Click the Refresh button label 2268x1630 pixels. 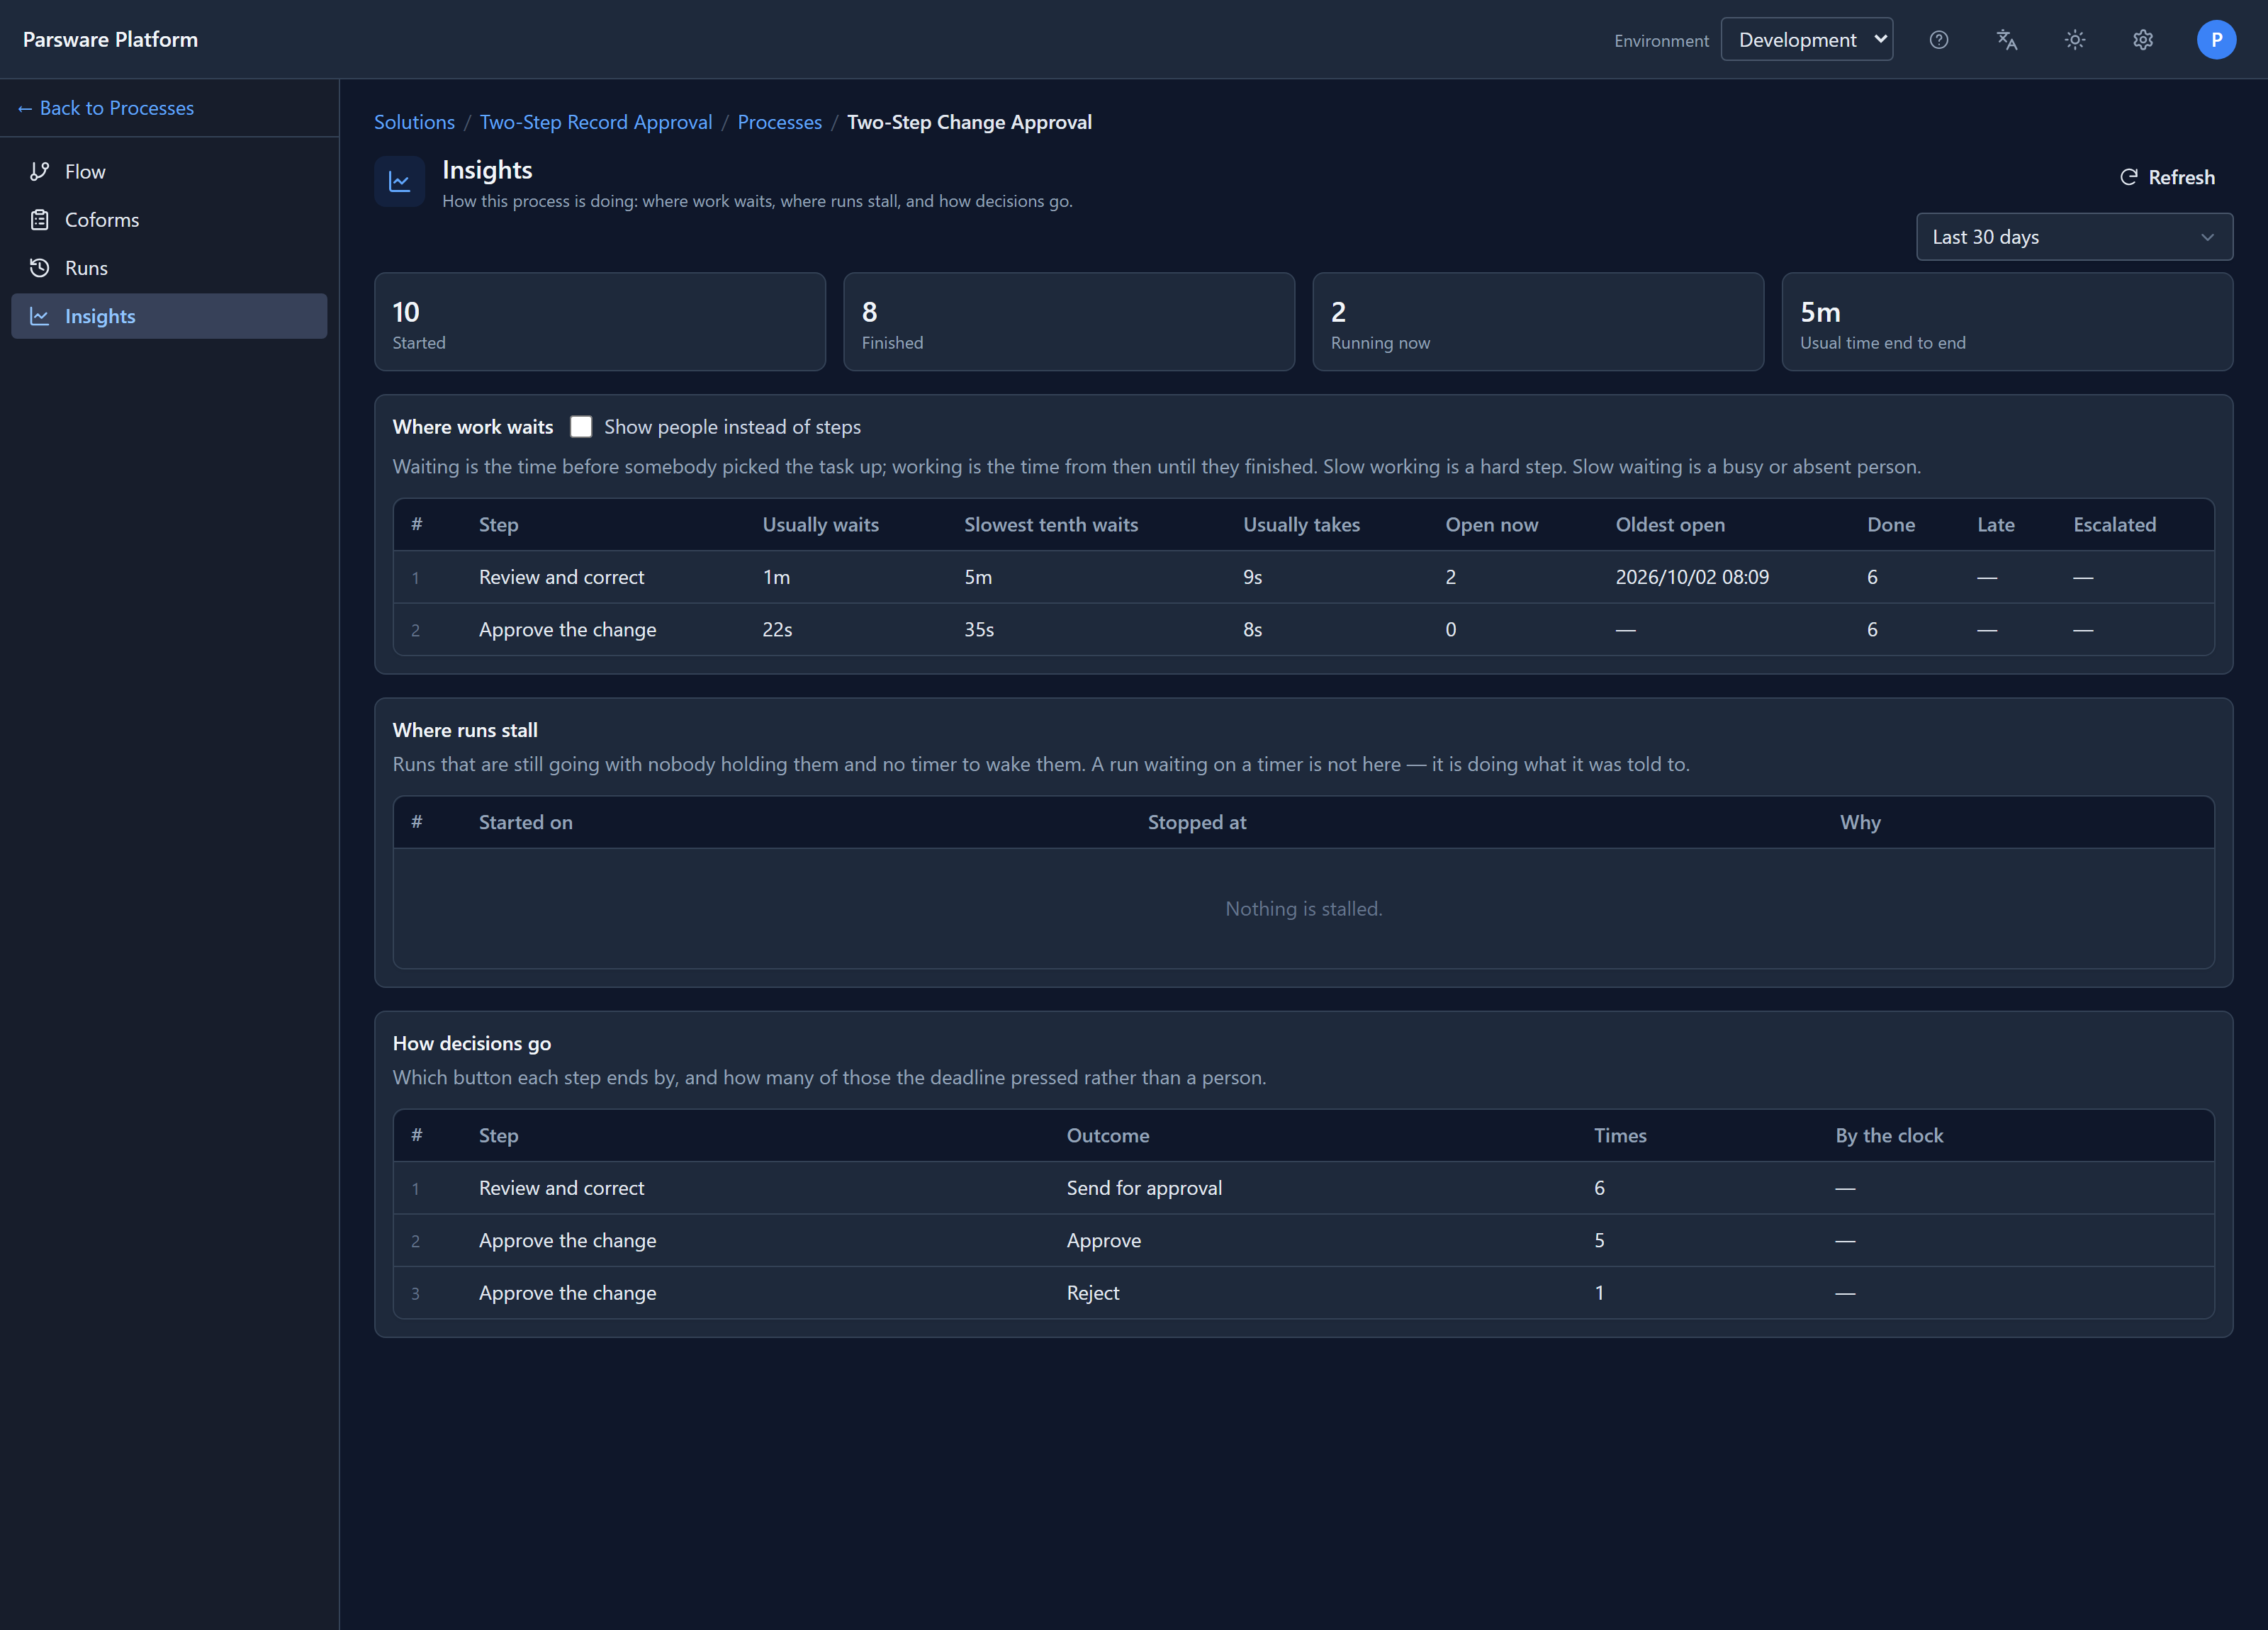tap(2181, 177)
